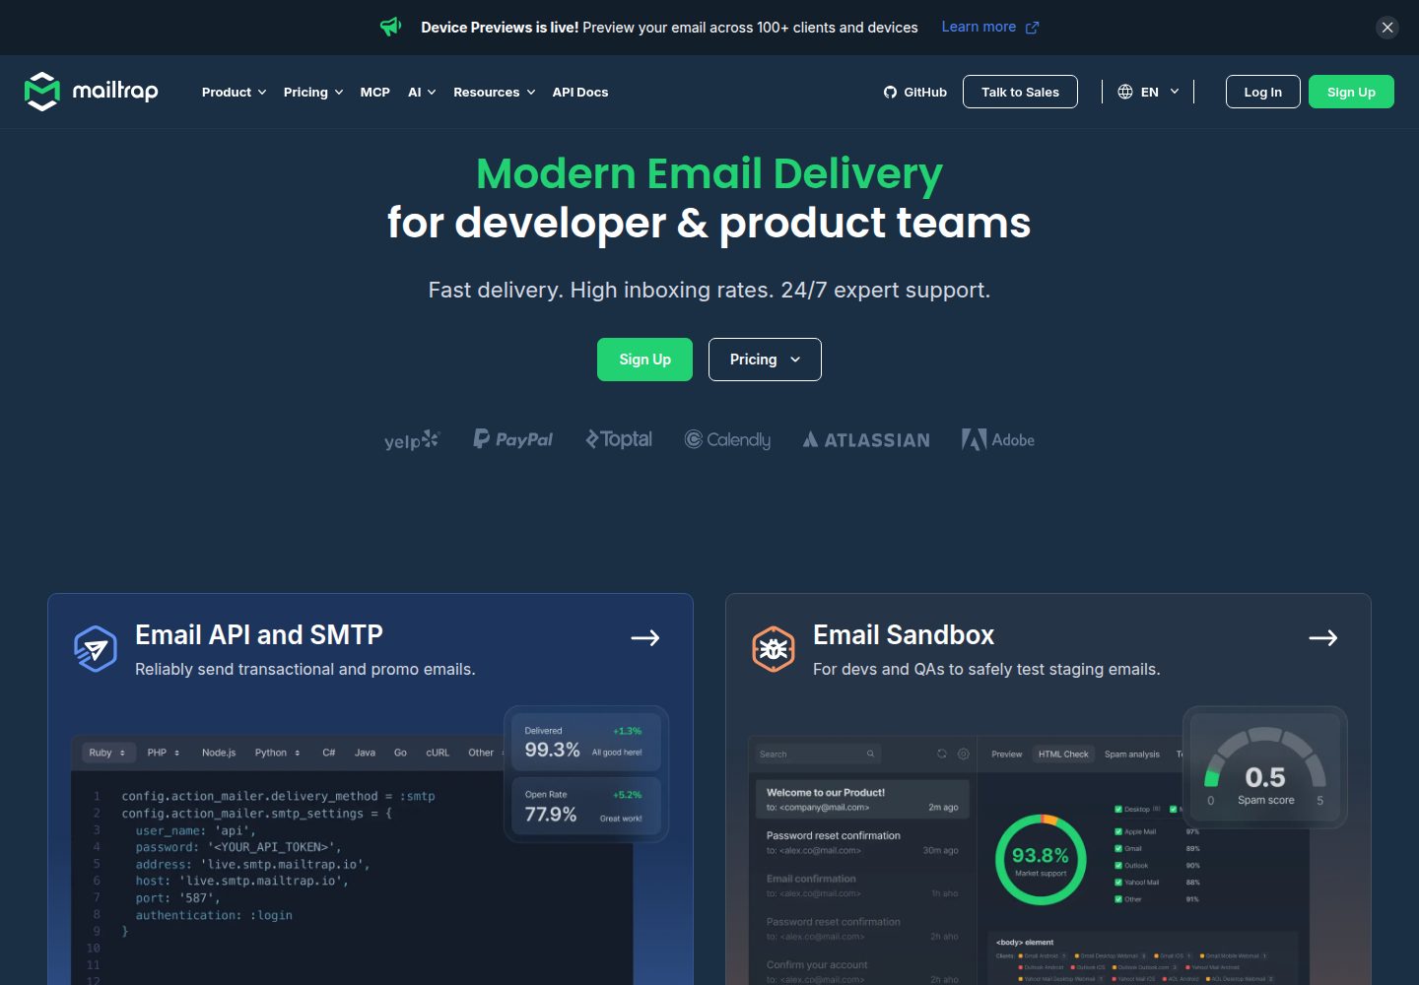Open the EN language dropdown chevron
This screenshot has height=985, width=1419.
tap(1175, 92)
